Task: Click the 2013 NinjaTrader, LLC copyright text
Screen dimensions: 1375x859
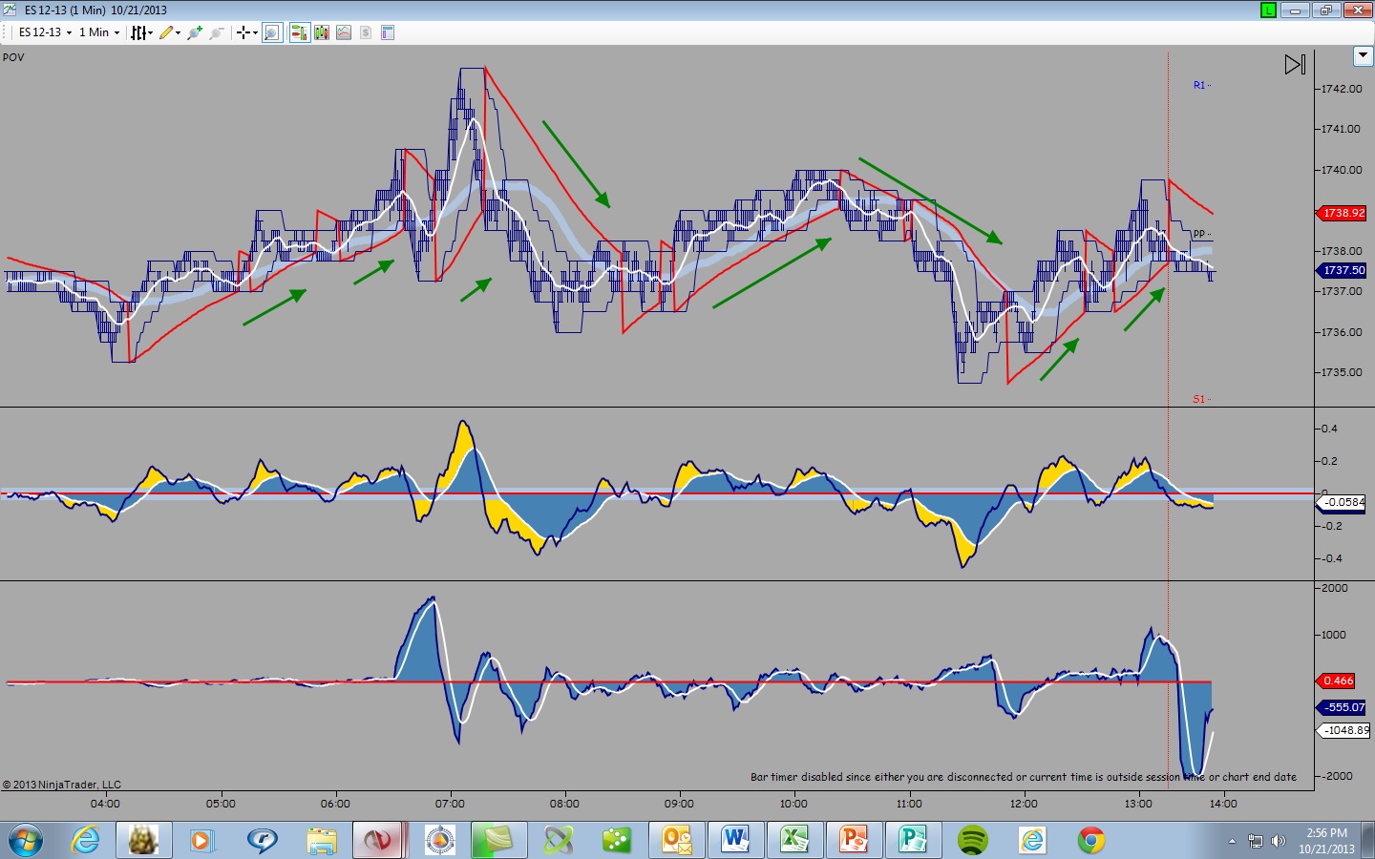Action: tap(62, 785)
